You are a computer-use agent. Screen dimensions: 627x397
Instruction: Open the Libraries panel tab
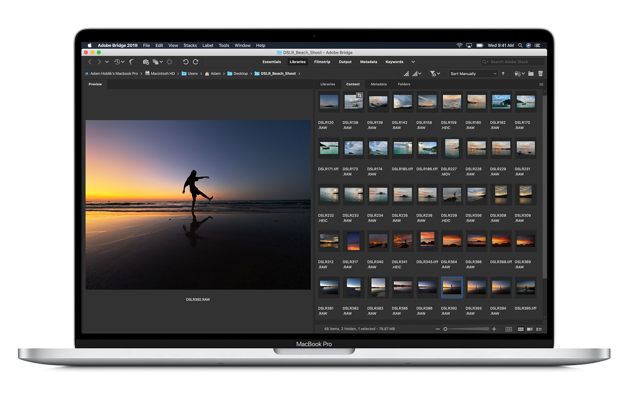[x=327, y=84]
